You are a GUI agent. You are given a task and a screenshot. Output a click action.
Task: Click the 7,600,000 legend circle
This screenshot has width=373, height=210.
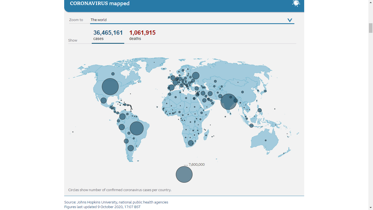point(184,174)
